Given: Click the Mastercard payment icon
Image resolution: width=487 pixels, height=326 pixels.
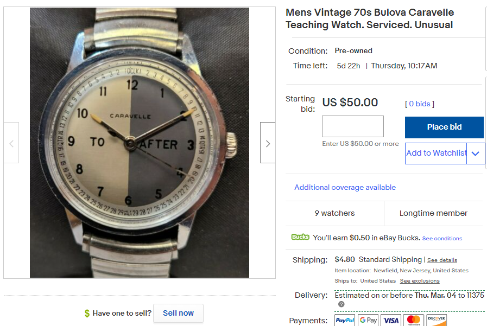Looking at the screenshot, I should [x=414, y=320].
